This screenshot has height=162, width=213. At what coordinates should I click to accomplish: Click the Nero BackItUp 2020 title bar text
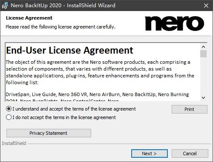63,6
